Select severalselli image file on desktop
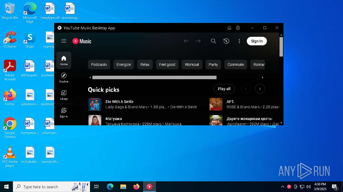 point(50,155)
